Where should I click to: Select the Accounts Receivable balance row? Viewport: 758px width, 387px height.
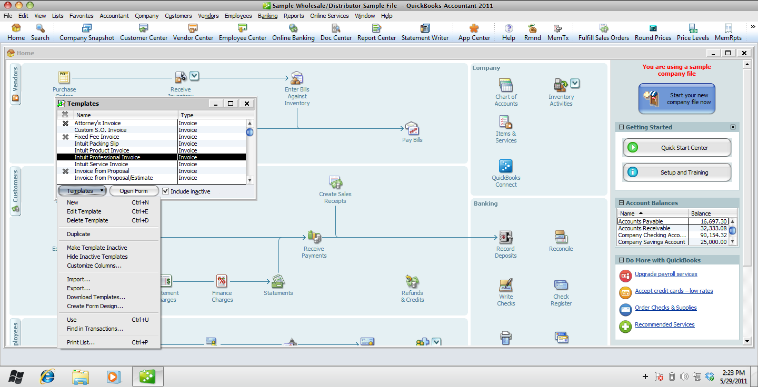[673, 228]
